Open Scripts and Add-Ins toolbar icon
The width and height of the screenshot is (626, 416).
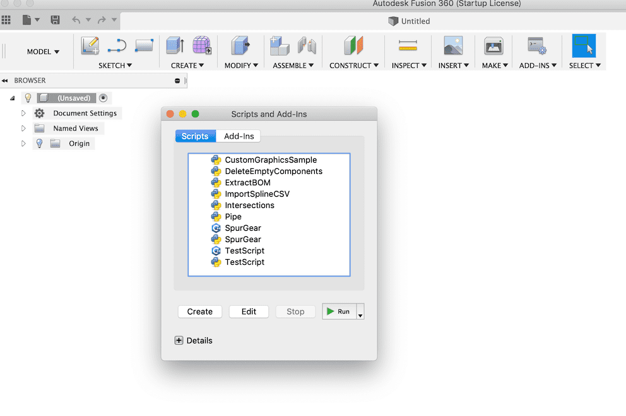[536, 45]
